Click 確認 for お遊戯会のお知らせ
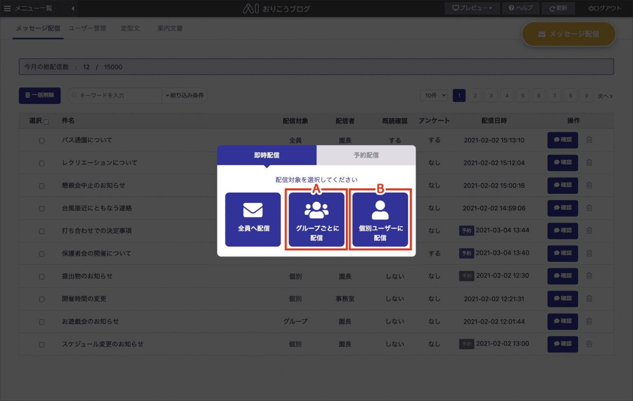The height and width of the screenshot is (401, 633). (x=563, y=321)
